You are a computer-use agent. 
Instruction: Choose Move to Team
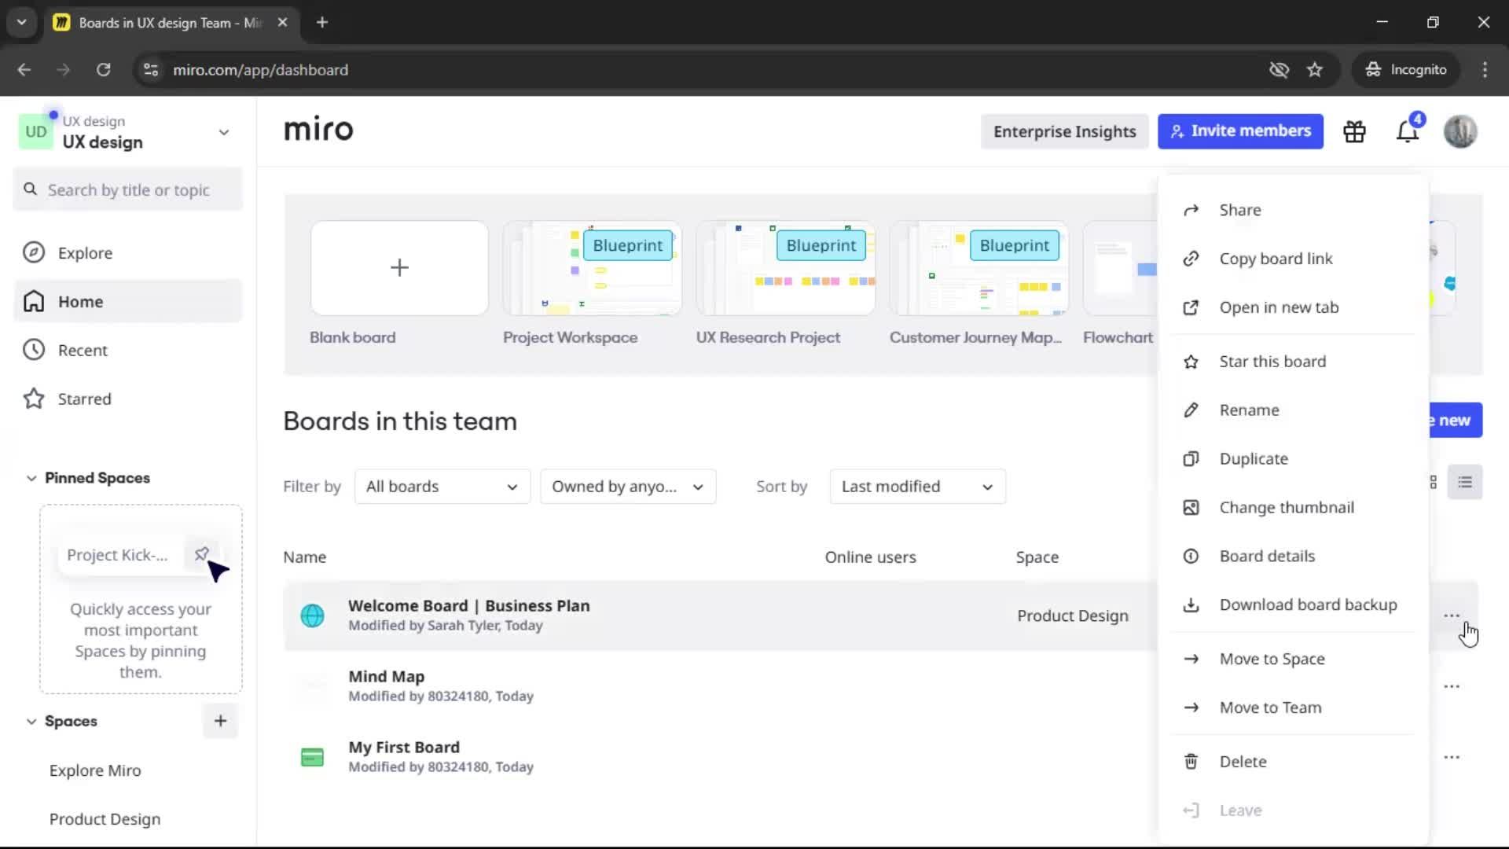(x=1293, y=707)
